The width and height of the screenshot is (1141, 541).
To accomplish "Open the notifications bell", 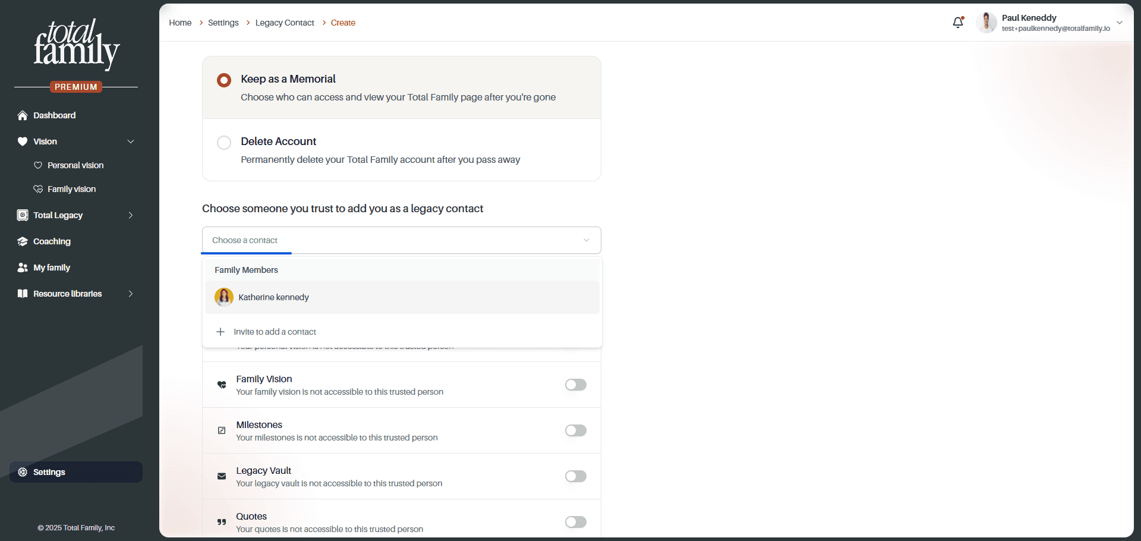I will [x=958, y=23].
